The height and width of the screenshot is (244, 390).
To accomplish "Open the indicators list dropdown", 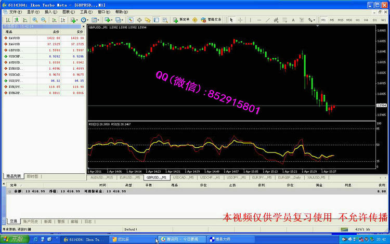I will coord(74,20).
